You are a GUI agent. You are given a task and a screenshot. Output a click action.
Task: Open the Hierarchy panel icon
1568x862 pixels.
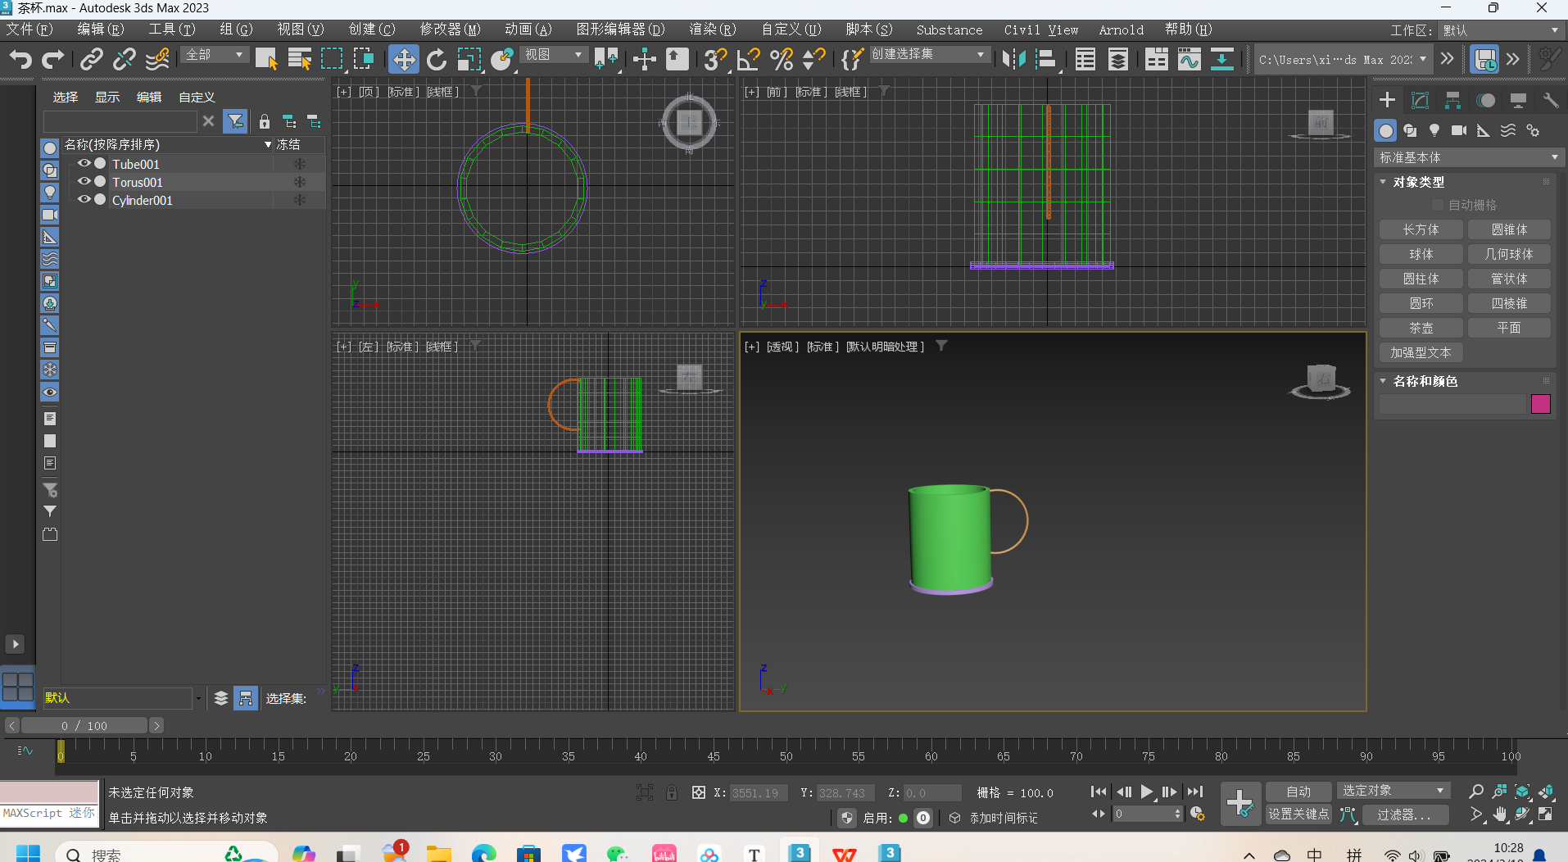(1452, 100)
